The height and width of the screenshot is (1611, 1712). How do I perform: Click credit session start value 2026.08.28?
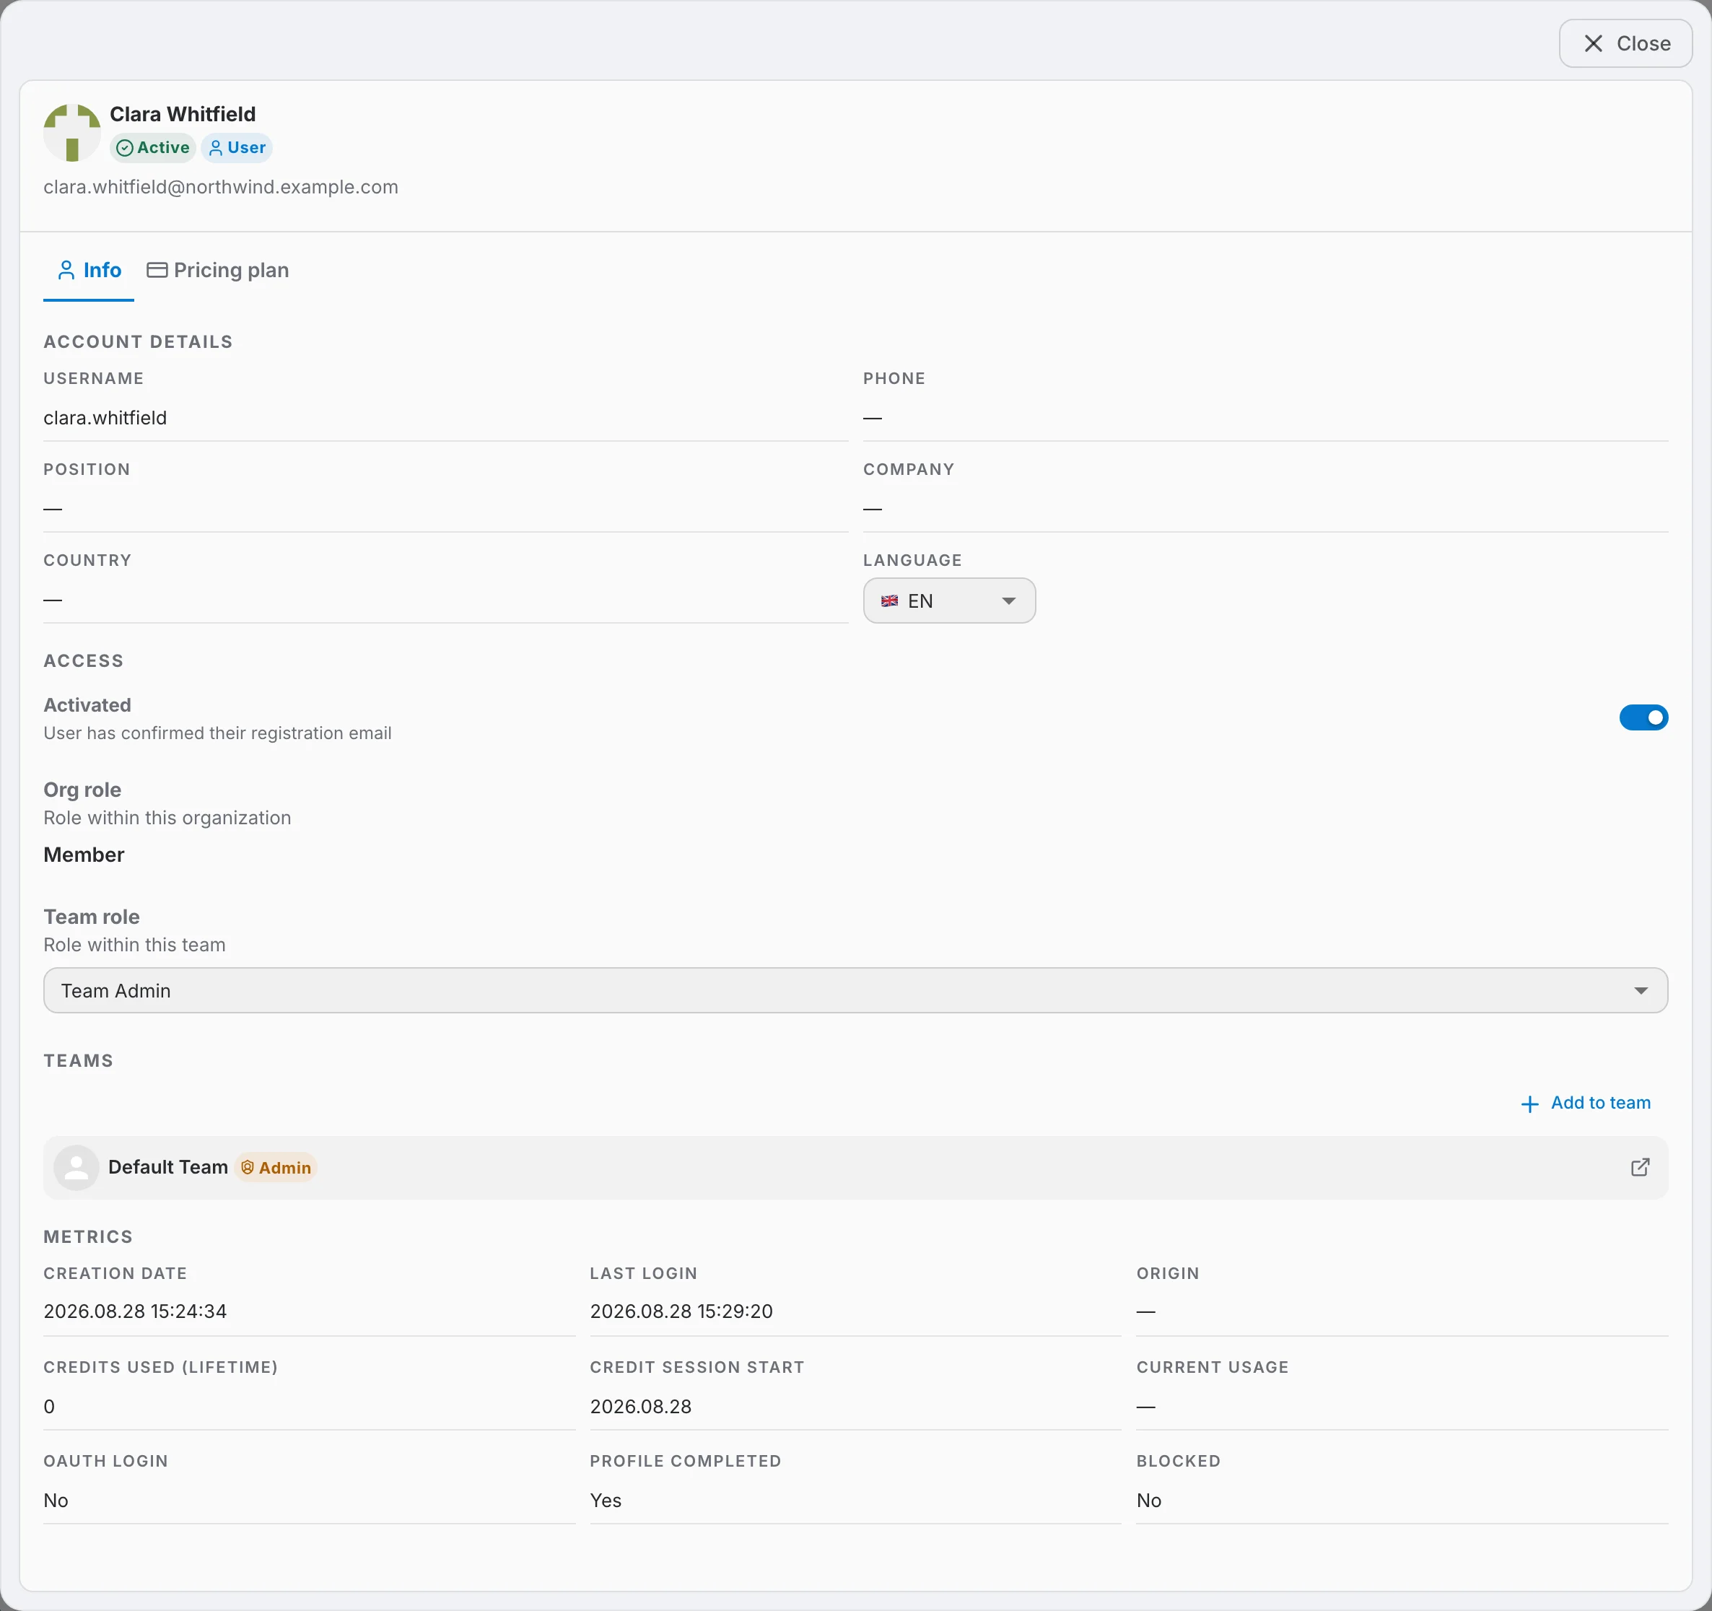click(641, 1407)
